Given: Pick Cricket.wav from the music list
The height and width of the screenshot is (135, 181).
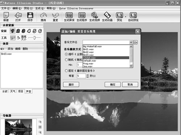Looking at the screenshot, I should [x=106, y=58].
